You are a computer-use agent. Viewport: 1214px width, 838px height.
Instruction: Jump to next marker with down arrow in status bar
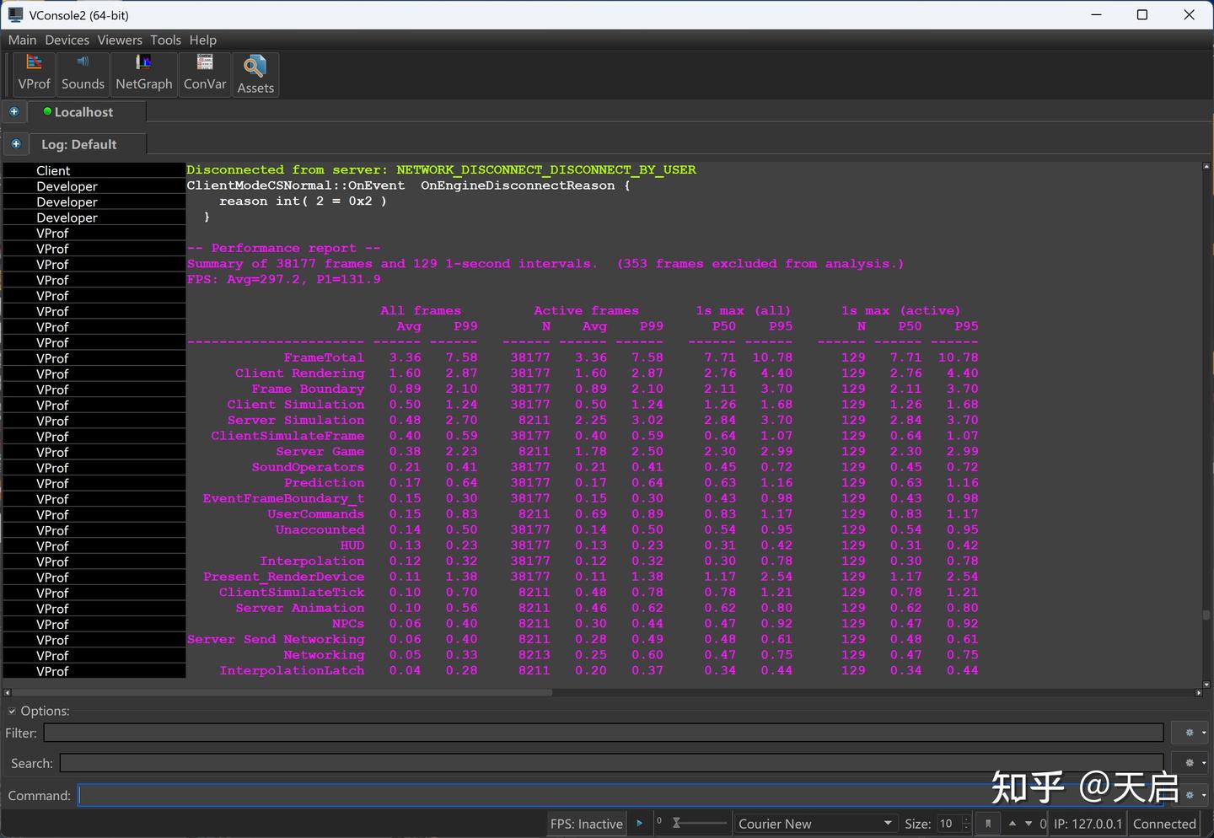pyautogui.click(x=1029, y=824)
